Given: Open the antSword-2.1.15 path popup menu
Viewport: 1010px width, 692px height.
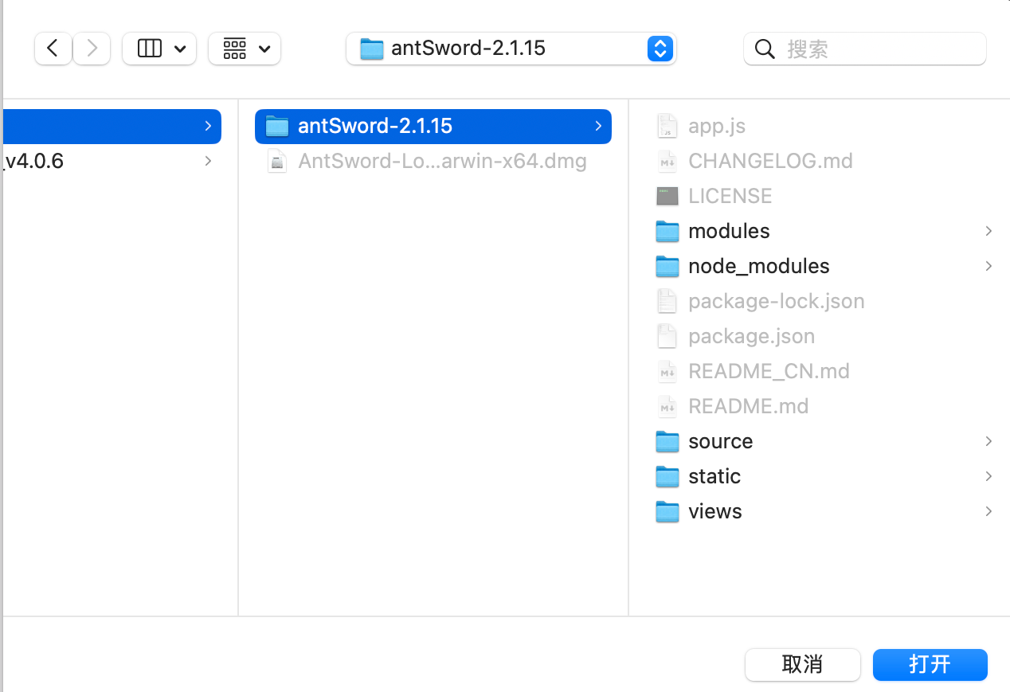Looking at the screenshot, I should click(511, 49).
